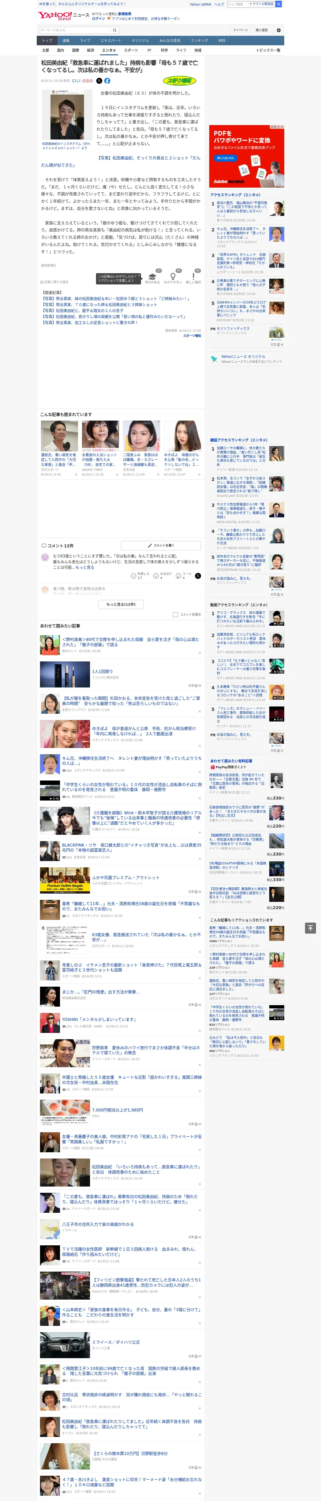Open the ランキング tab
The image size is (321, 1501).
(x=199, y=41)
